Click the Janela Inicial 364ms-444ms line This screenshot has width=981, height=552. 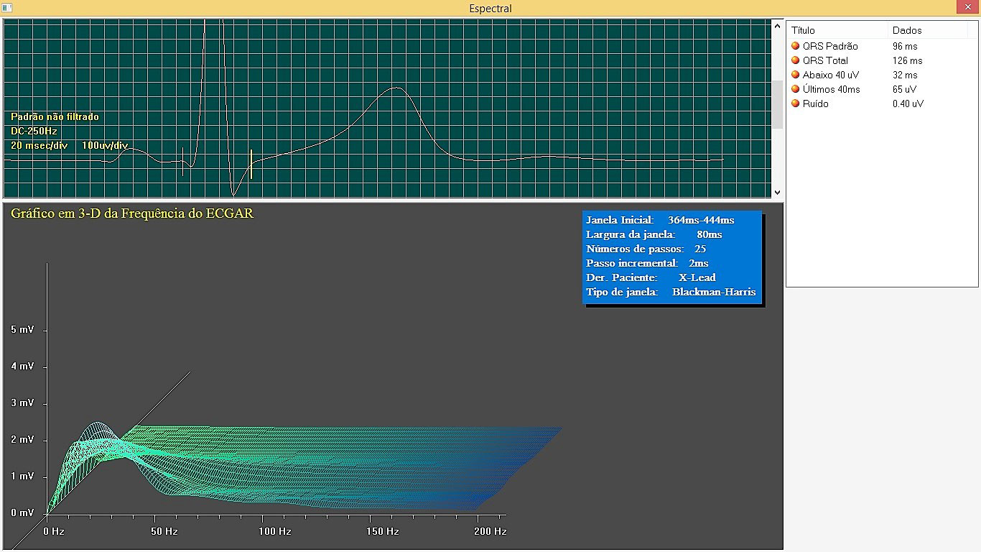tap(660, 220)
